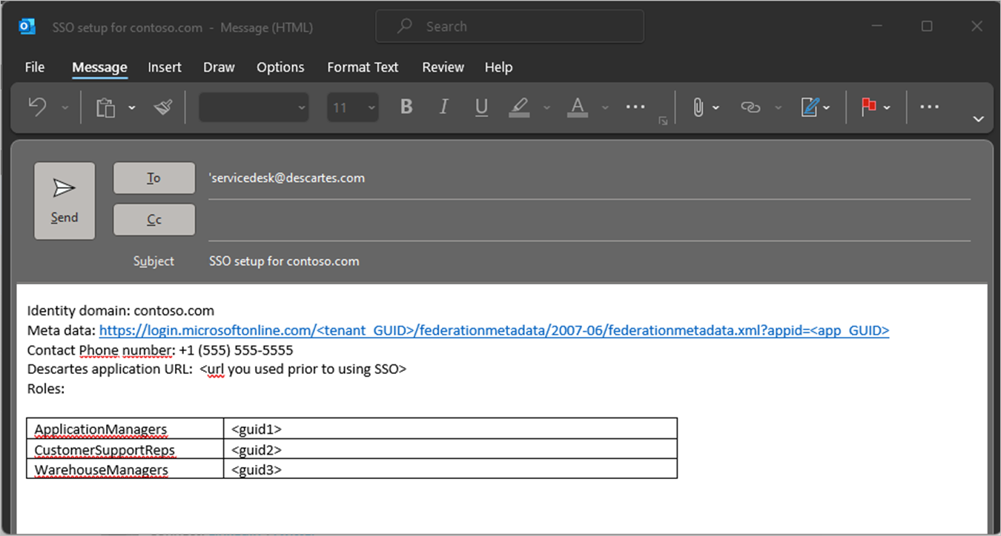Click the Search magnifier in the title bar

pos(403,26)
